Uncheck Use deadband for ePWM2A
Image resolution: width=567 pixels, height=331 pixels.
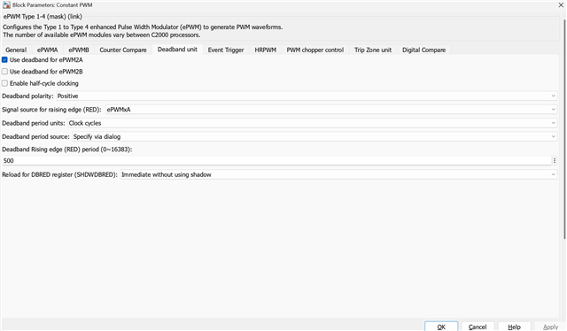pyautogui.click(x=4, y=60)
